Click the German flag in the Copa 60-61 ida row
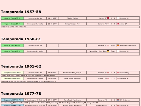This screenshot has height=106, width=141. [x=118, y=45]
